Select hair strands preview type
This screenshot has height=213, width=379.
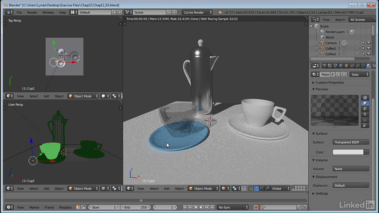pos(365,120)
